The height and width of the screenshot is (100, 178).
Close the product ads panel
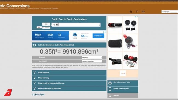(x=137, y=17)
